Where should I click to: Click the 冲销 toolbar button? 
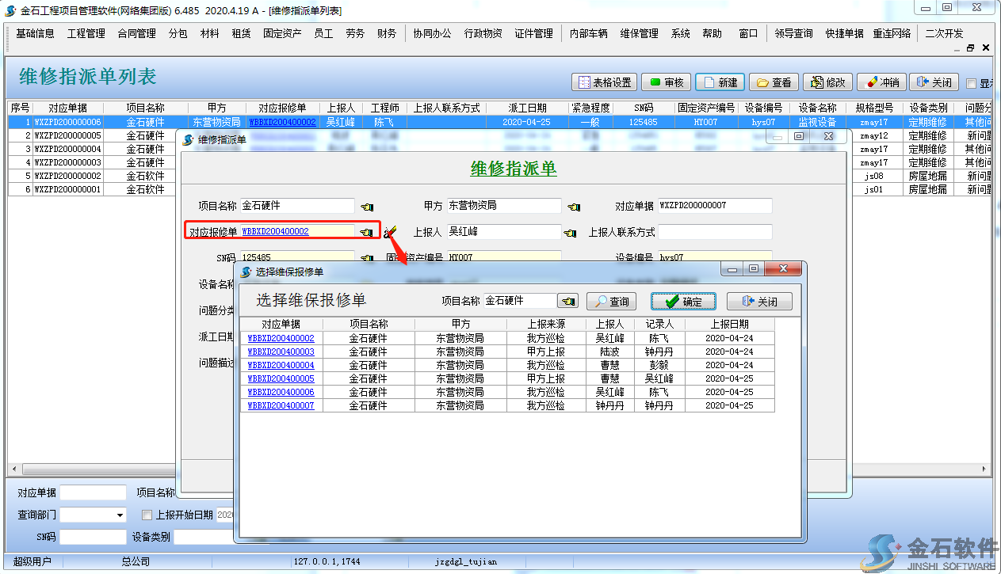[x=882, y=82]
